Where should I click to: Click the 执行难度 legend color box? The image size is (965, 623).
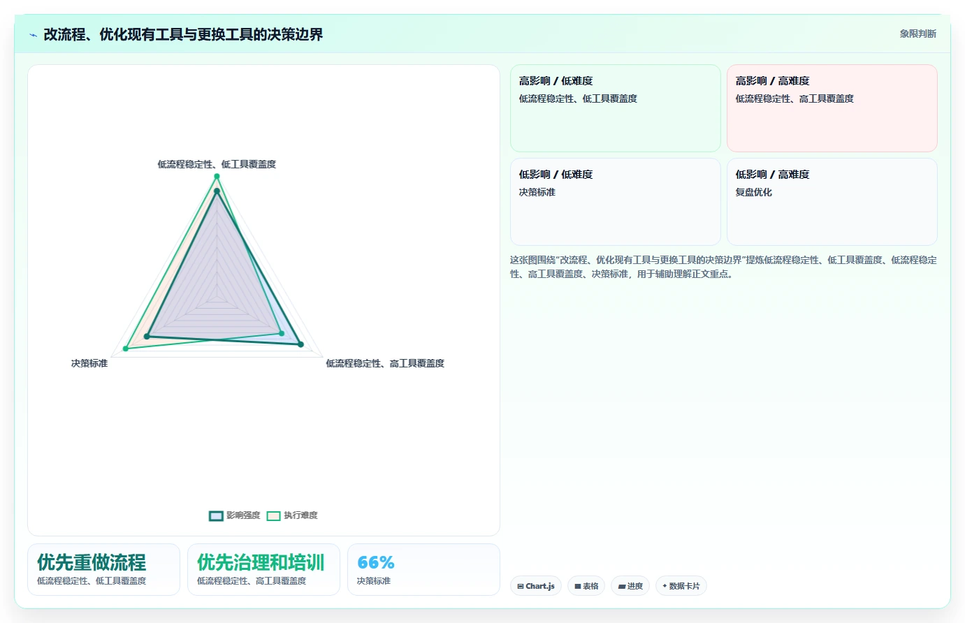273,516
